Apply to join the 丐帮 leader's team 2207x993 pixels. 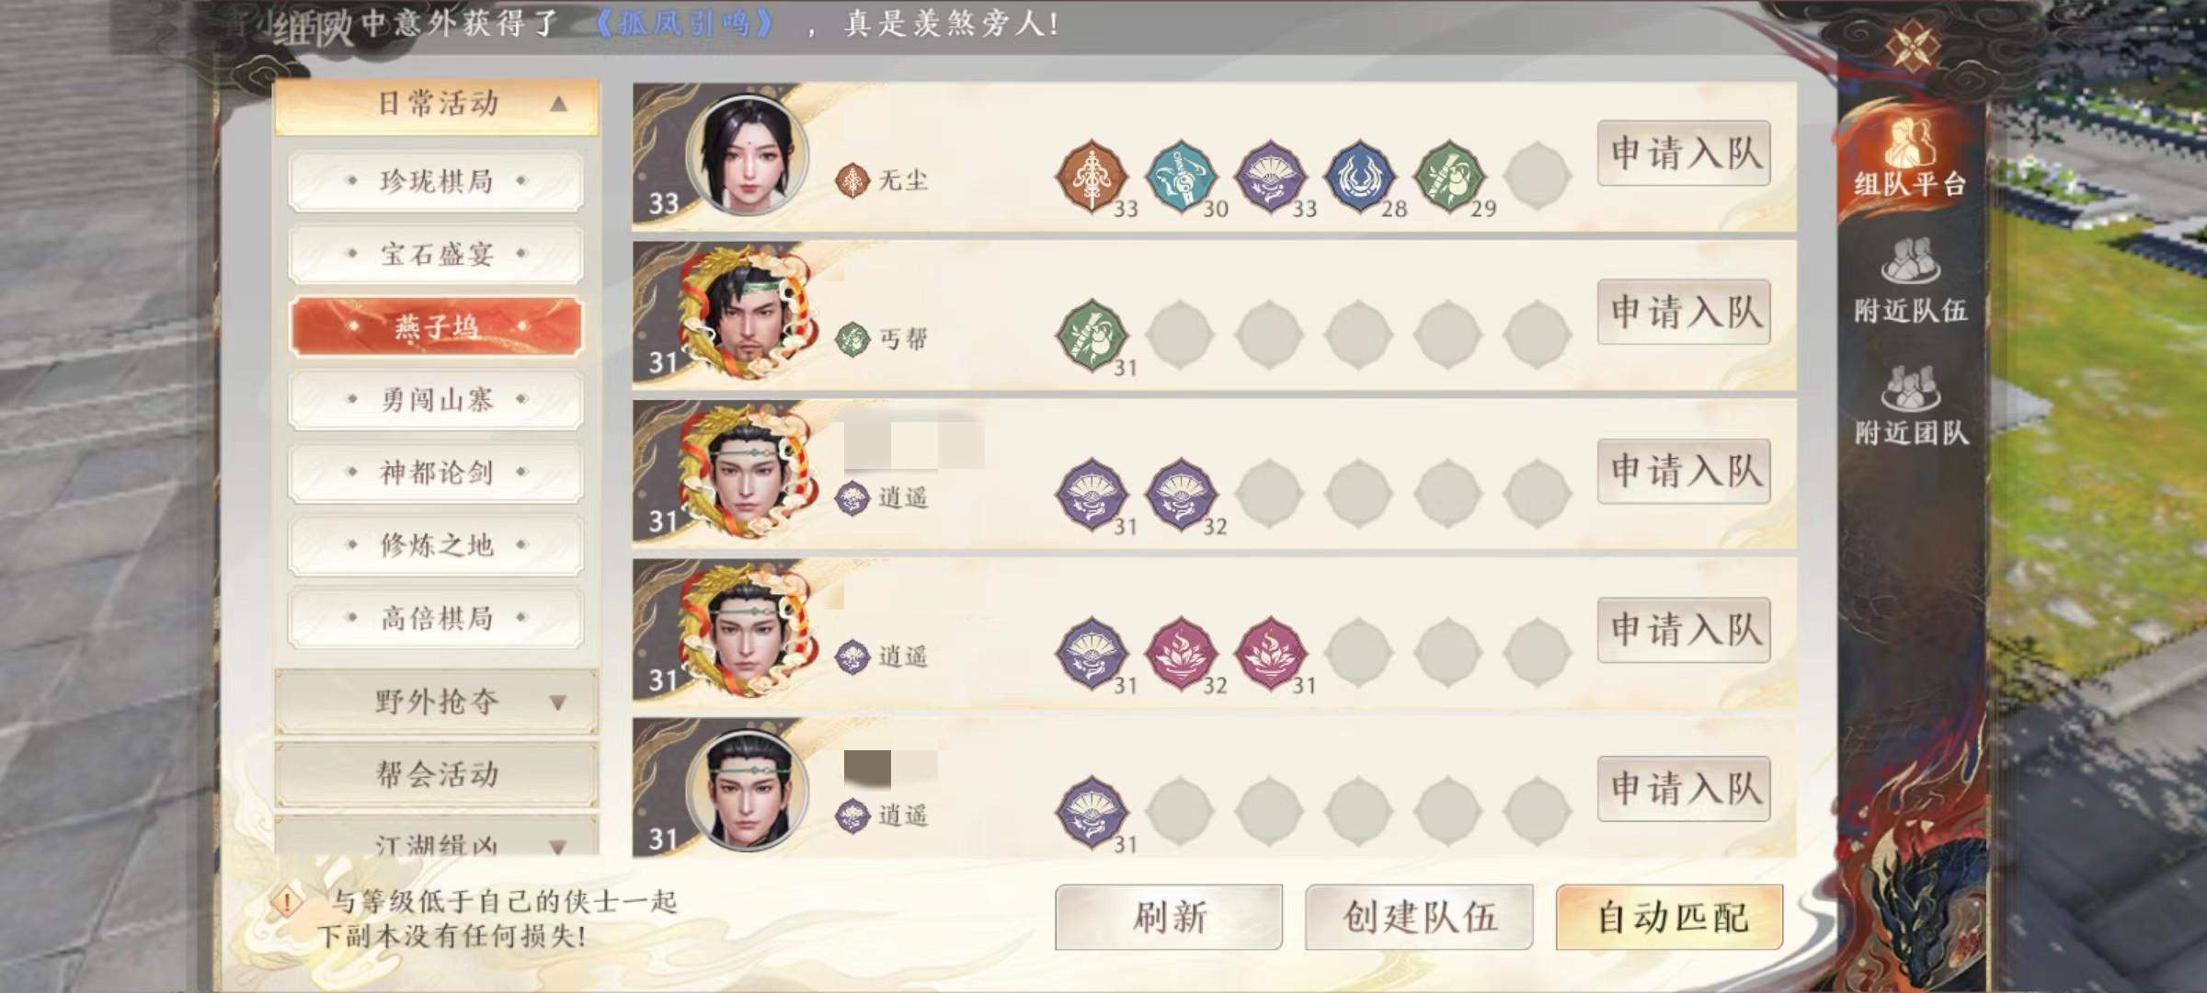coord(1684,312)
